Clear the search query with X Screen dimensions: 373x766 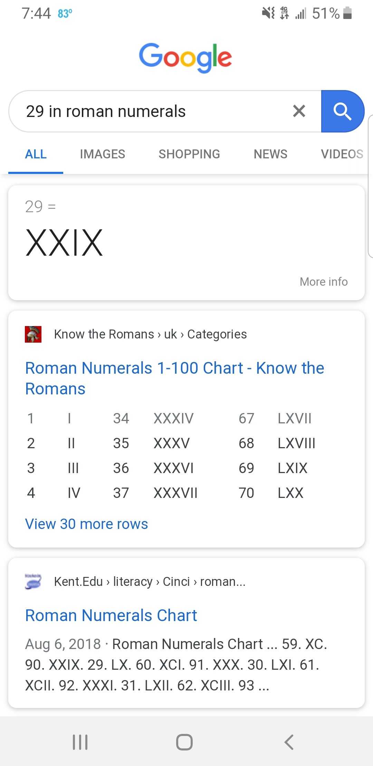pyautogui.click(x=299, y=111)
